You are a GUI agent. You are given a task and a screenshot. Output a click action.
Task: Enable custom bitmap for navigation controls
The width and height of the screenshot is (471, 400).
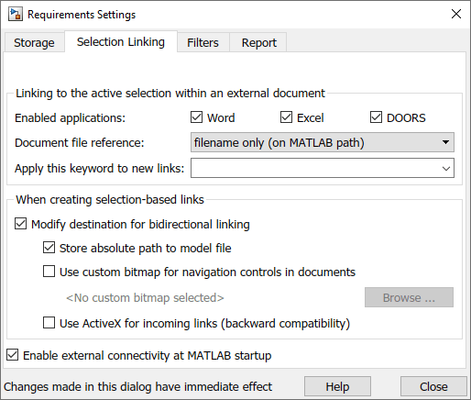(x=49, y=272)
